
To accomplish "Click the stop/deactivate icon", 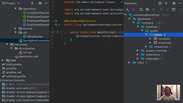I will 154,9.
